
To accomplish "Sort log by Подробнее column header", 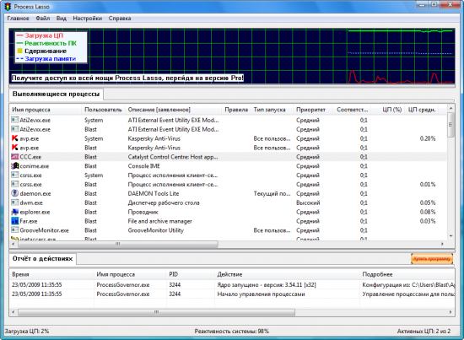I will tap(407, 274).
